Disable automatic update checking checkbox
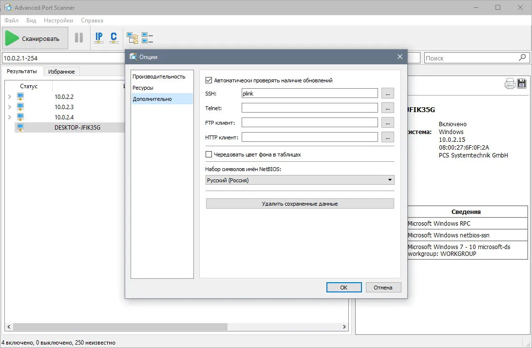This screenshot has width=532, height=348. pos(209,80)
